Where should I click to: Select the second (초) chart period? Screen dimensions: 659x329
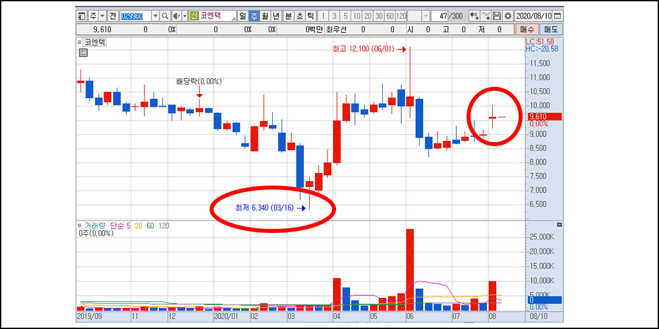coord(299,16)
